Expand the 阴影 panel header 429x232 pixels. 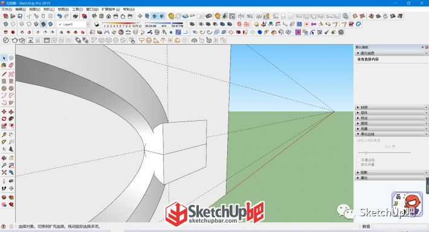[x=392, y=172]
